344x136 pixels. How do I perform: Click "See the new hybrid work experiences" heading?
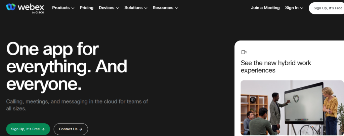click(276, 66)
